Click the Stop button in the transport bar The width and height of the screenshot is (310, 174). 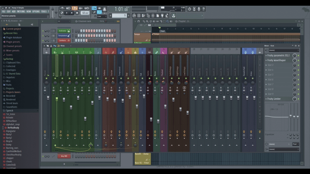point(72,13)
